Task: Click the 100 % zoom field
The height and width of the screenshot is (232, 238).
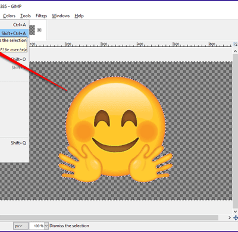Action: pos(36,226)
